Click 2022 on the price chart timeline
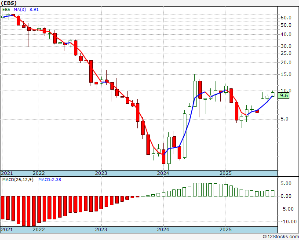The height and width of the screenshot is (240, 299). (x=39, y=173)
